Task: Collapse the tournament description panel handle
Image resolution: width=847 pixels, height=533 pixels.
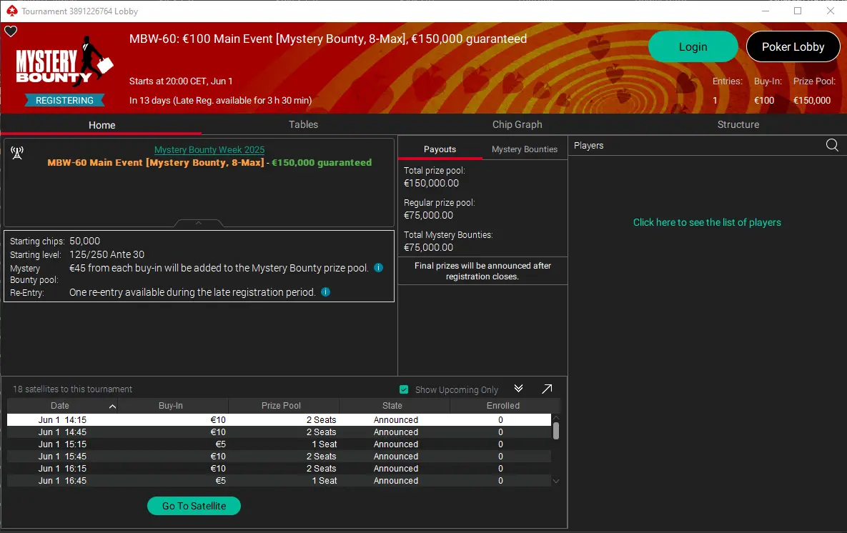Action: [x=199, y=223]
